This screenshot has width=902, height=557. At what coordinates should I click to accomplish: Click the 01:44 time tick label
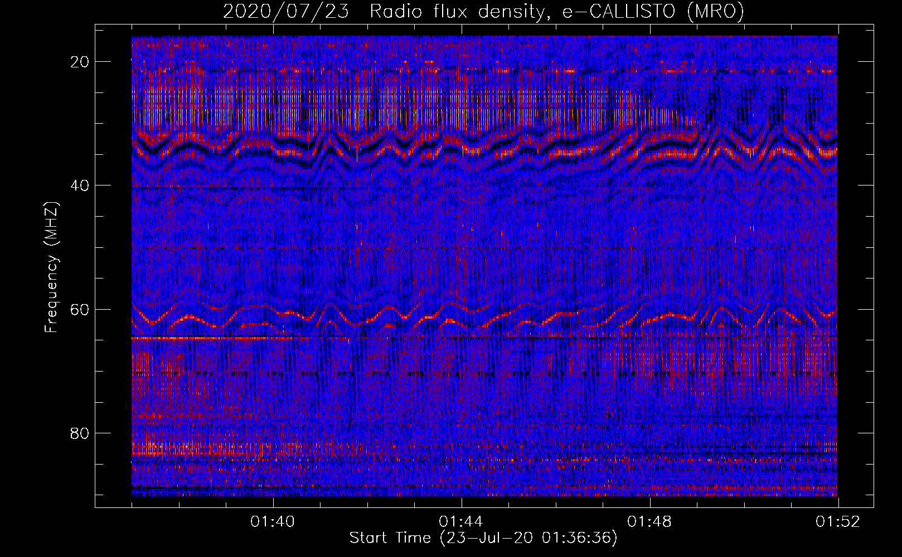coord(461,522)
